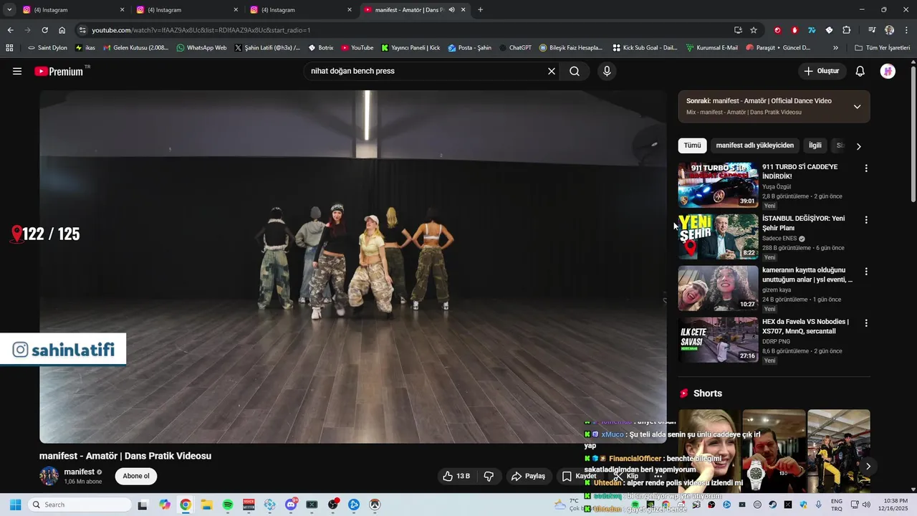Start voice search with microphone

pyautogui.click(x=607, y=71)
